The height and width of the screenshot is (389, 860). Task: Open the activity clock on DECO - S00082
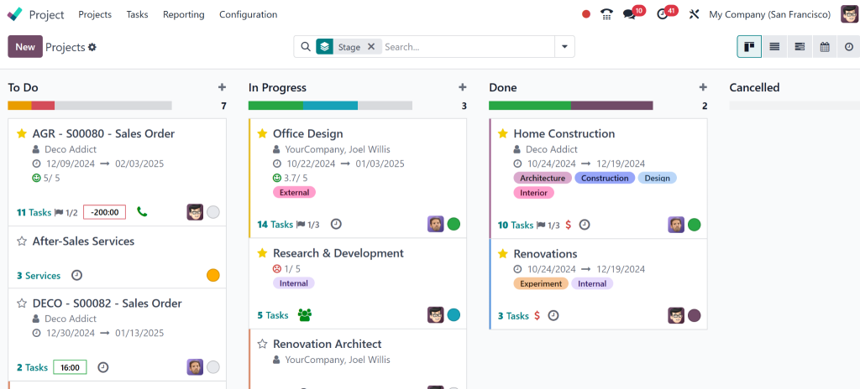pyautogui.click(x=103, y=367)
